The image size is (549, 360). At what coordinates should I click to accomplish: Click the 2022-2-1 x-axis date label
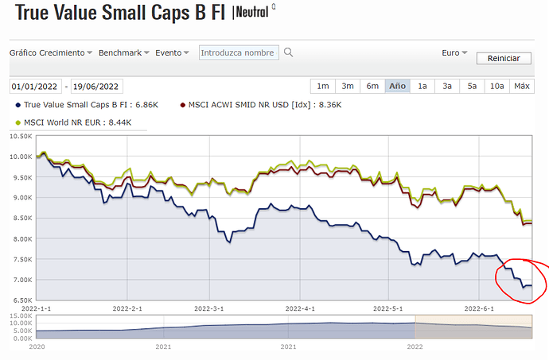(127, 308)
